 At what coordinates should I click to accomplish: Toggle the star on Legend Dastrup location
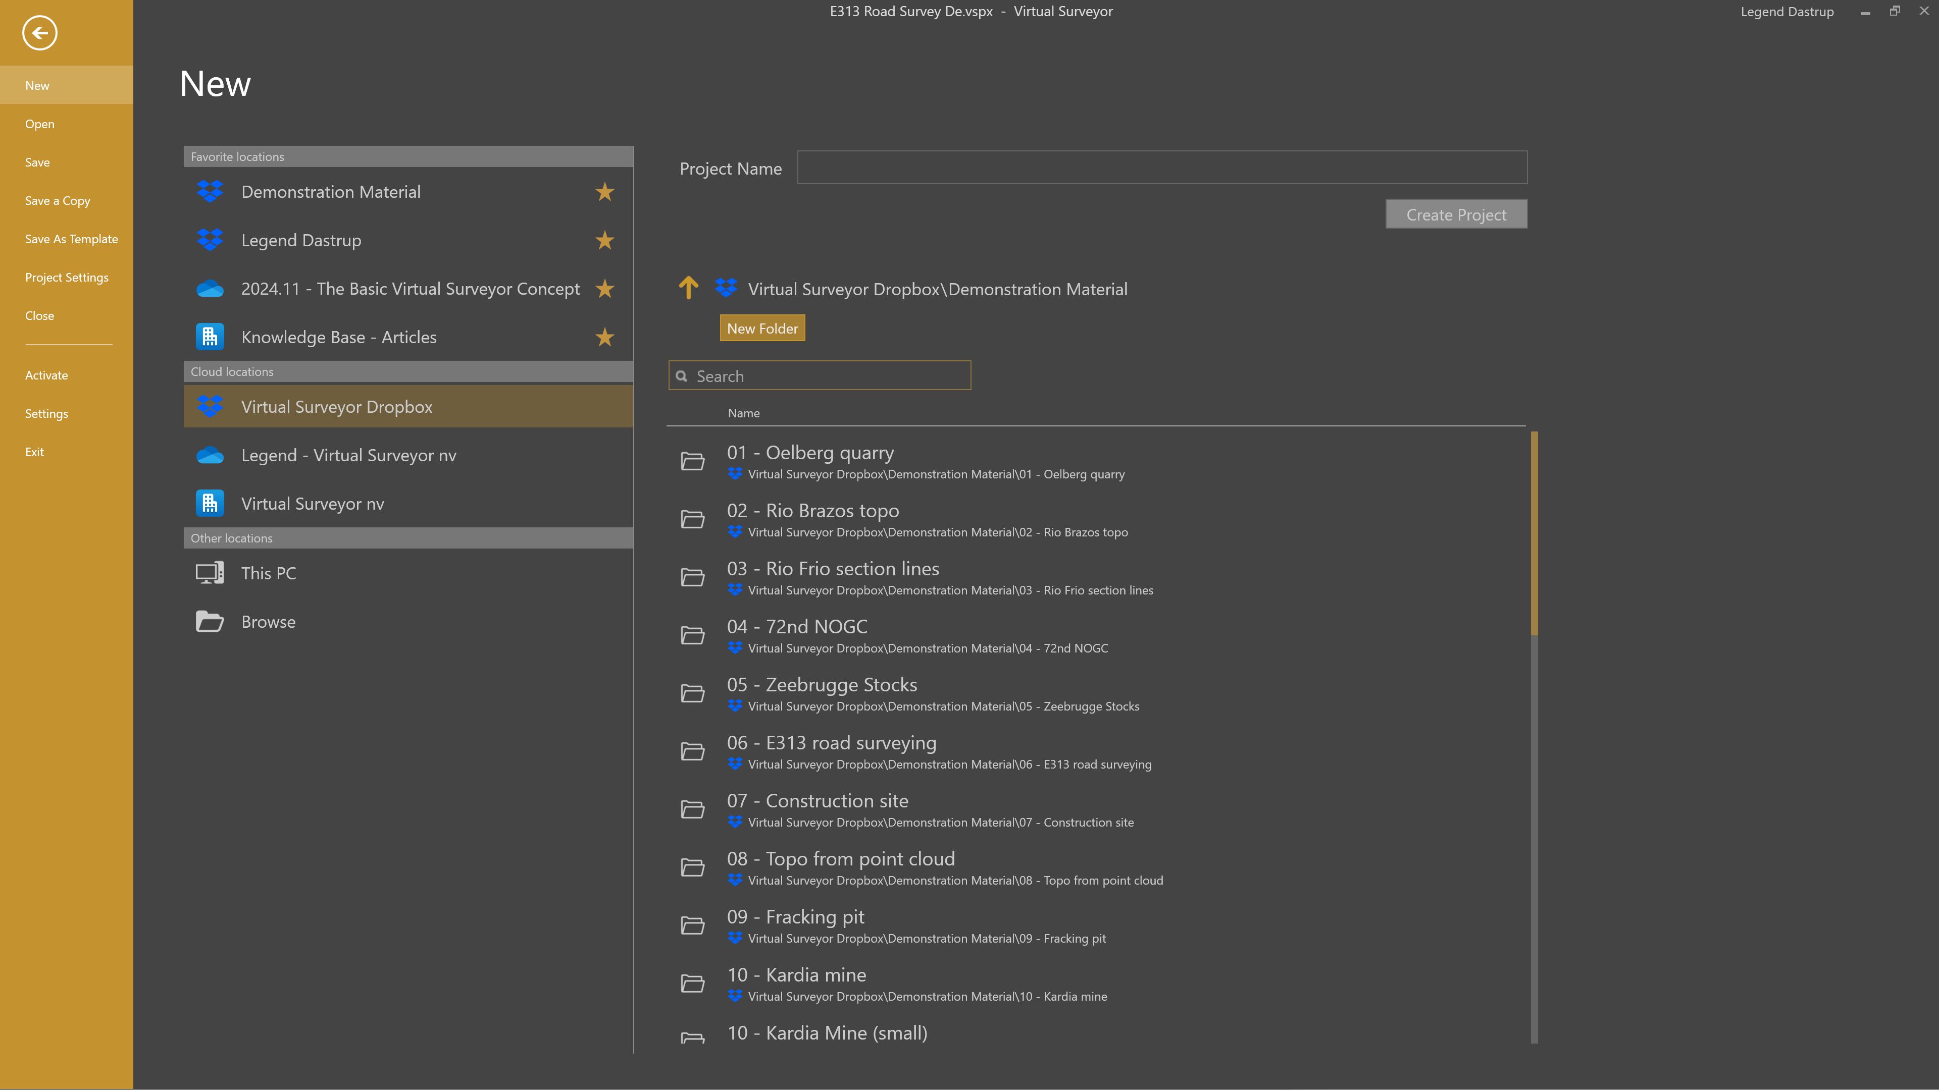[604, 241]
